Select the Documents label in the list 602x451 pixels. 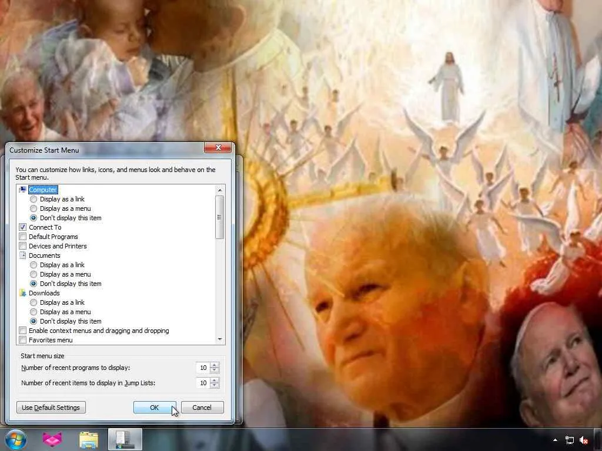(45, 255)
